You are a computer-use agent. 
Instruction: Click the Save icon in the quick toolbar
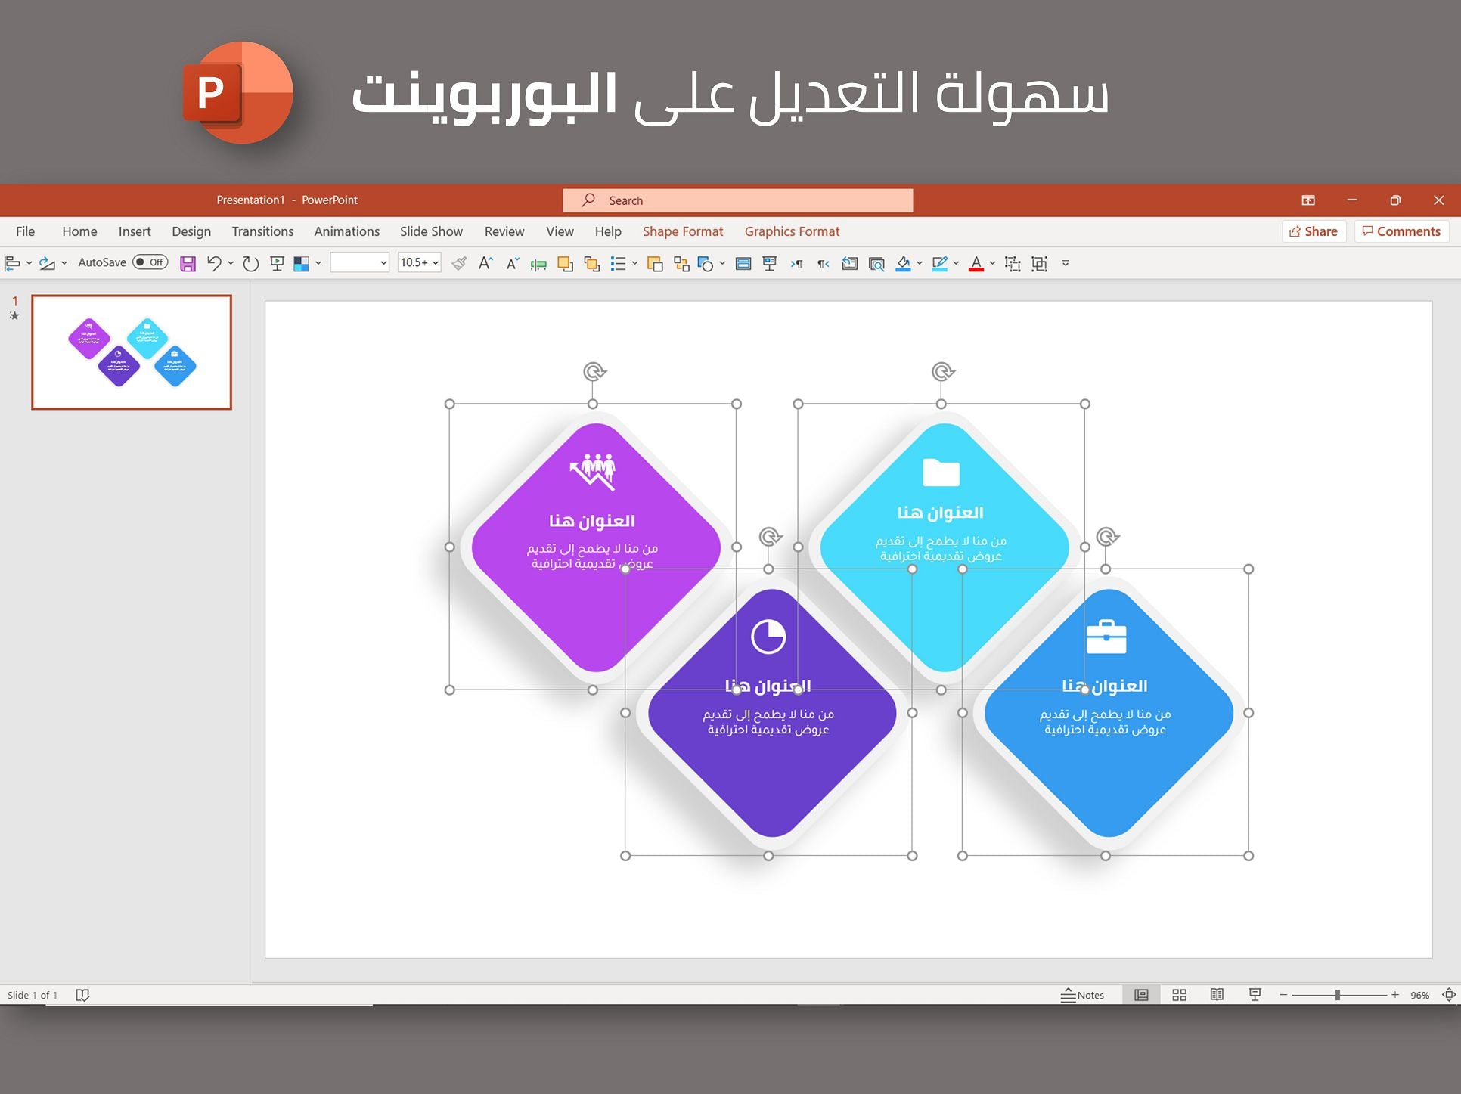(x=188, y=263)
